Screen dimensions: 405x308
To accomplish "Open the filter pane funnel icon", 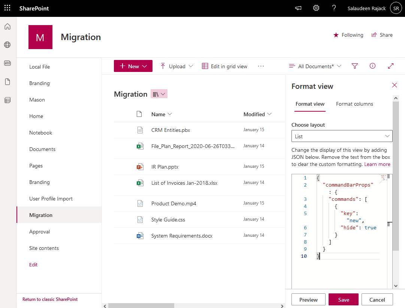I will (354, 66).
